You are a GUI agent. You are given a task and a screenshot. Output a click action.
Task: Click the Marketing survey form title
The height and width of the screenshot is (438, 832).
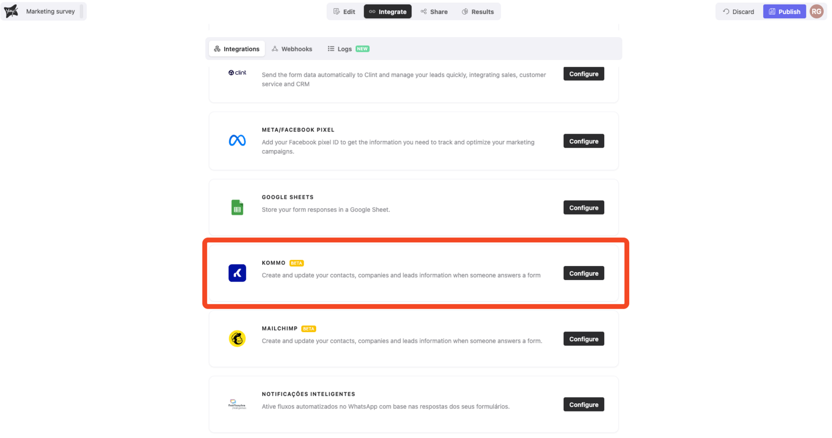pyautogui.click(x=50, y=11)
